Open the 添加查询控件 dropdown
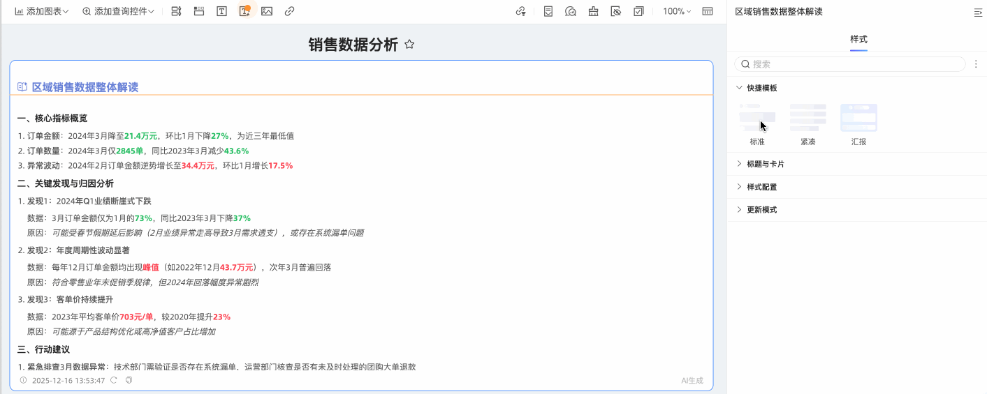This screenshot has width=987, height=394. click(118, 11)
